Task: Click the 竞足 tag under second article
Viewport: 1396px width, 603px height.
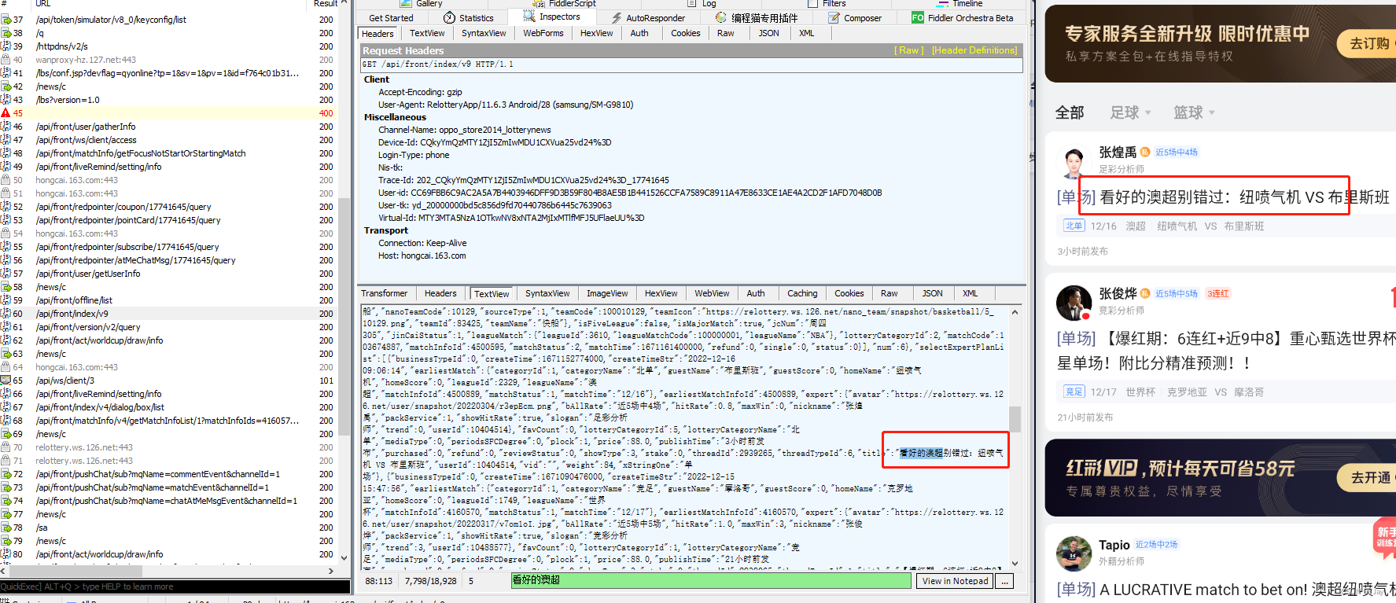Action: (x=1074, y=392)
